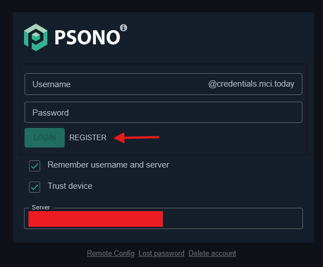Focus the Username input field

click(163, 84)
